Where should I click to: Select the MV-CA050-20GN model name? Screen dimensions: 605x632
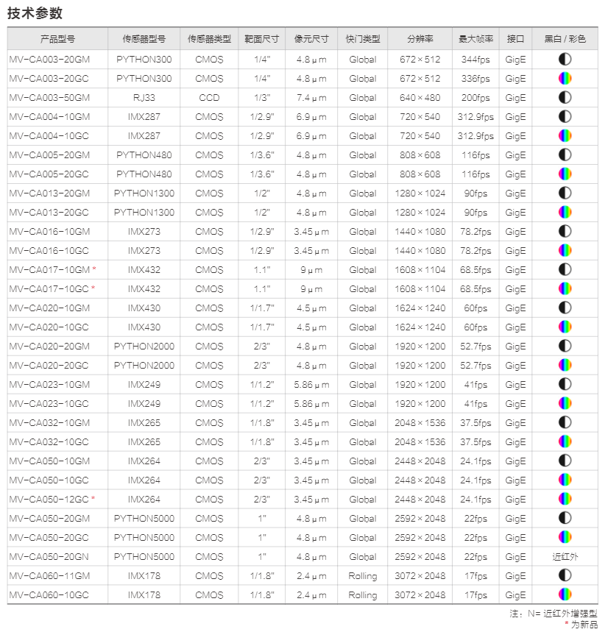click(49, 557)
